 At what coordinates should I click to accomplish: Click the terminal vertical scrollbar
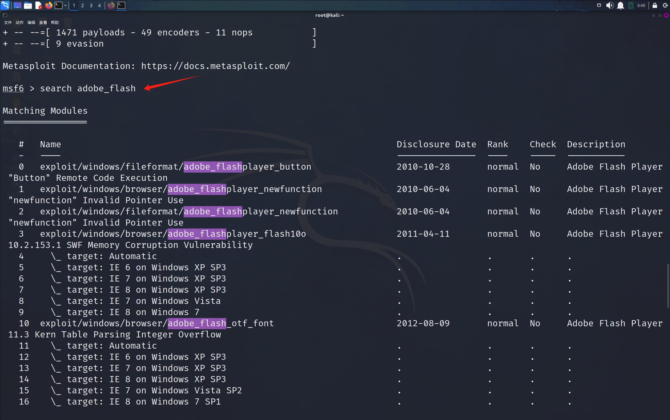(x=668, y=286)
